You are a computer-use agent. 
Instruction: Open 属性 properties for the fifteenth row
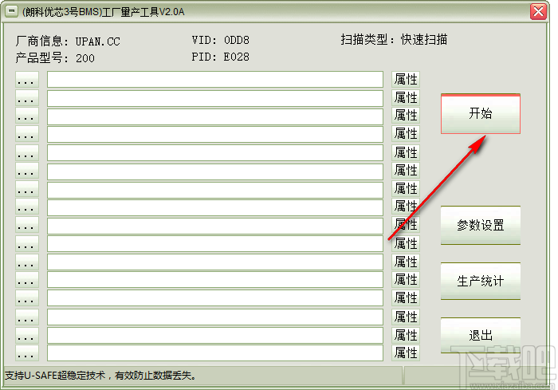point(406,335)
